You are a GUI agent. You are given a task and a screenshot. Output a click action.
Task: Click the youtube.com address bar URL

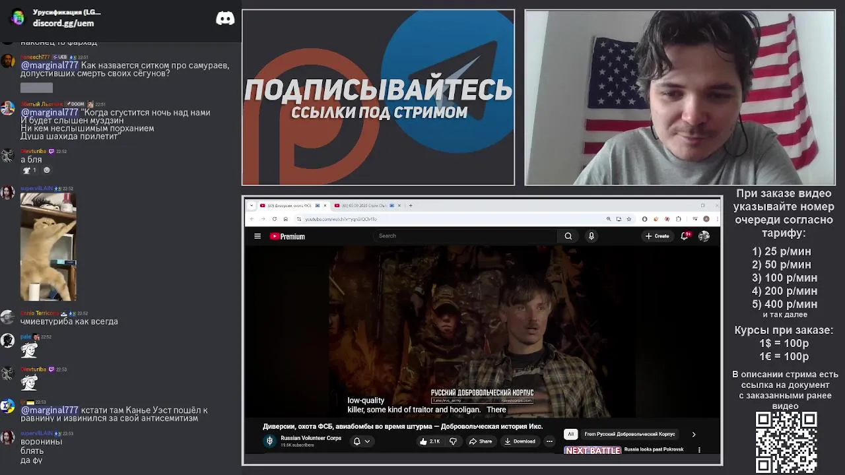[x=341, y=219]
